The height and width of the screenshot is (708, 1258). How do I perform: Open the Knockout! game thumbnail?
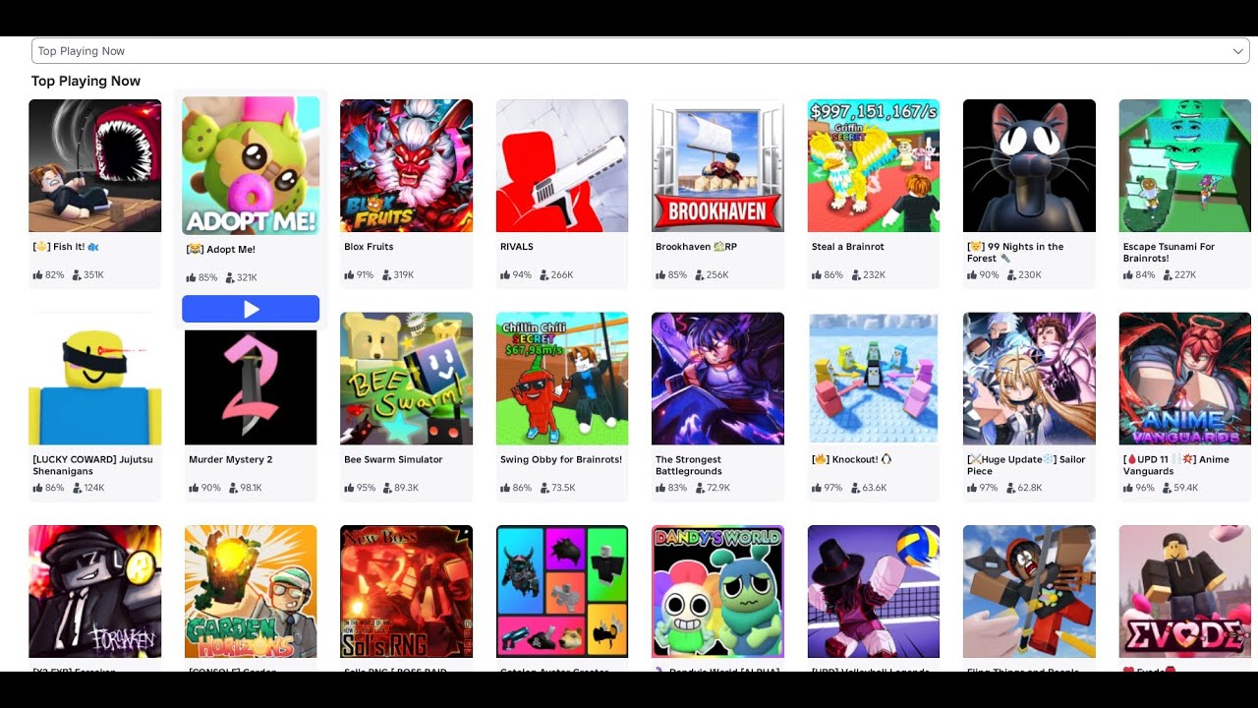coord(874,379)
